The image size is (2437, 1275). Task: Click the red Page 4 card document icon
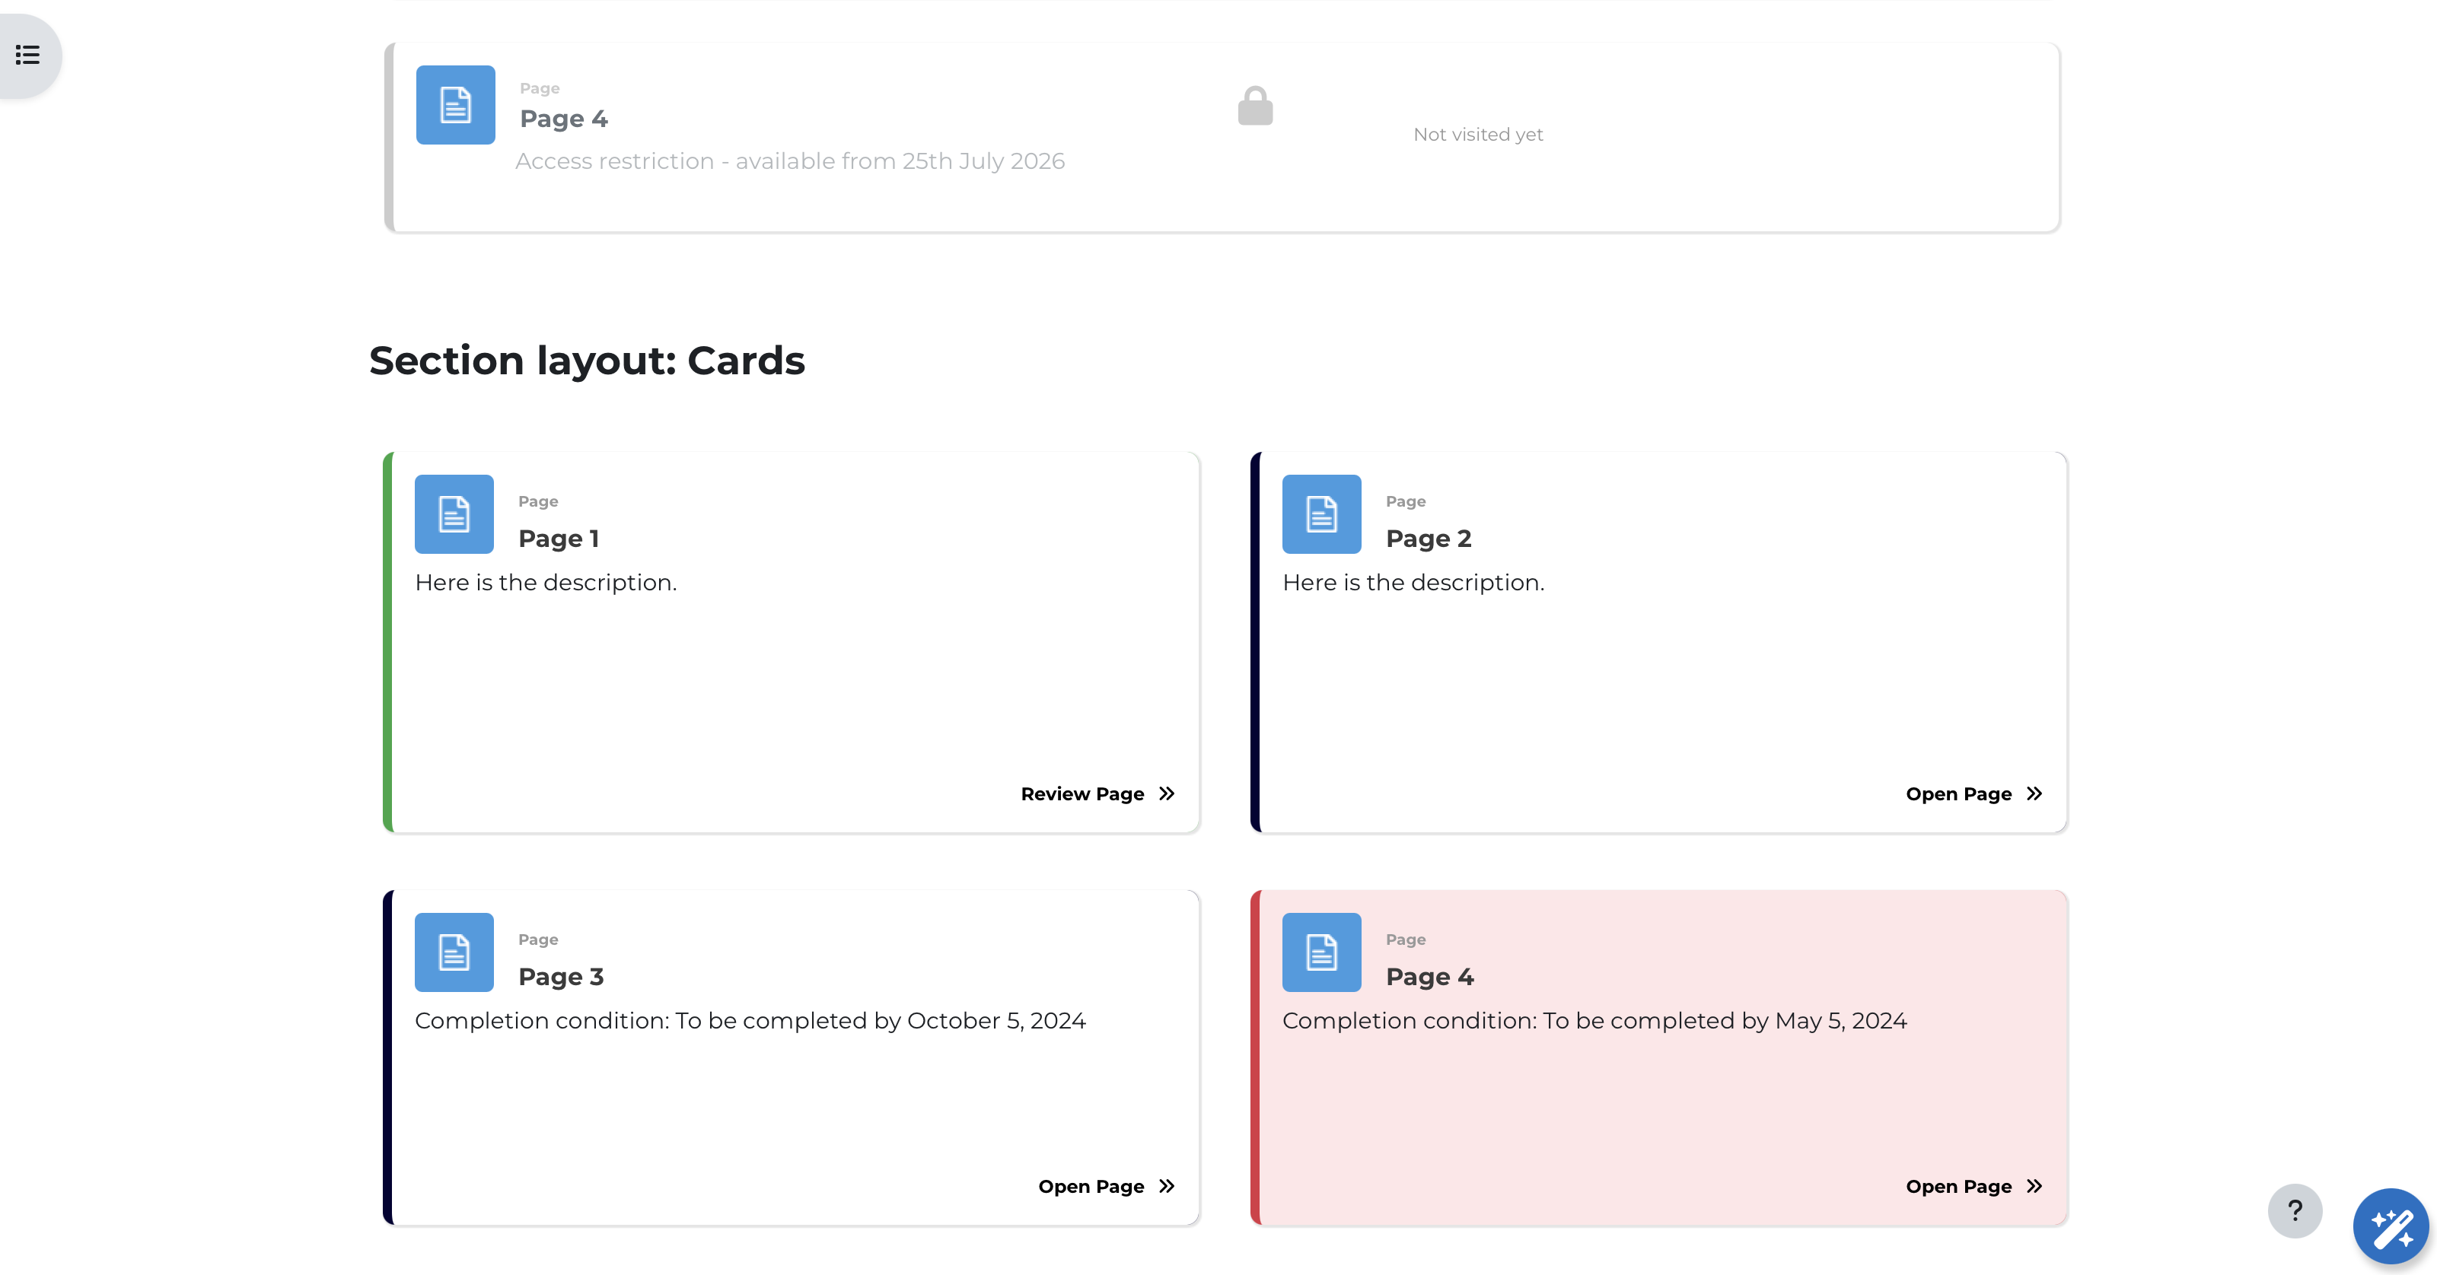tap(1320, 952)
